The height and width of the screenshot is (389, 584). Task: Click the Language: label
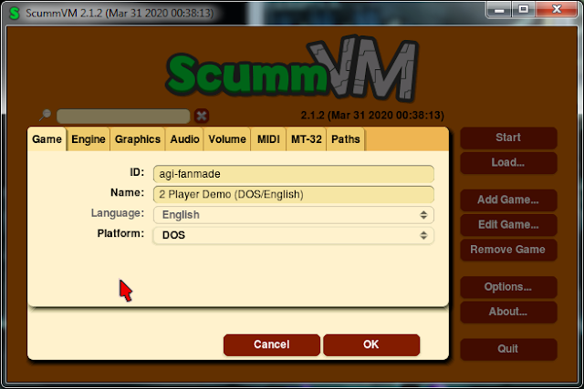(118, 213)
